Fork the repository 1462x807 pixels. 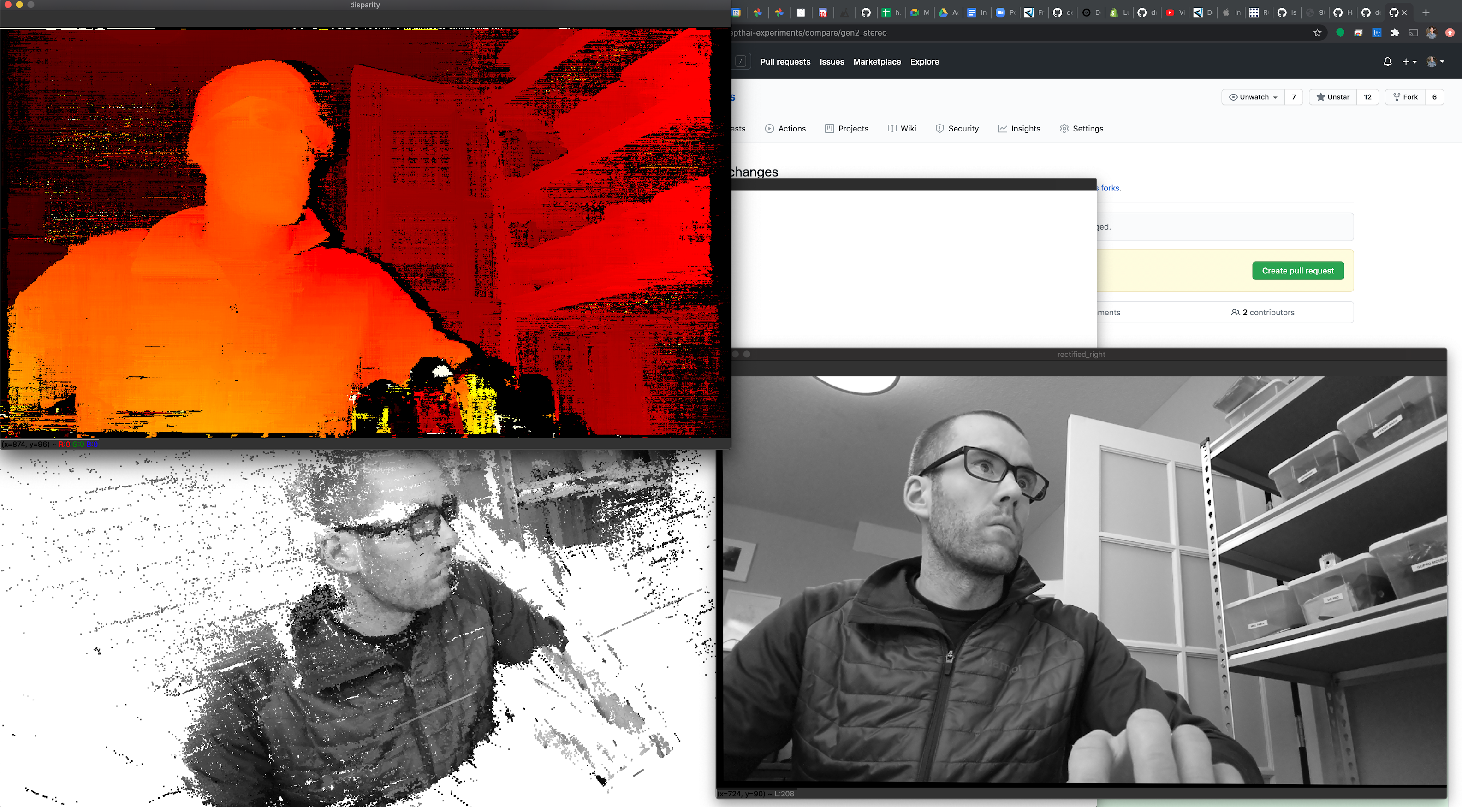point(1405,97)
